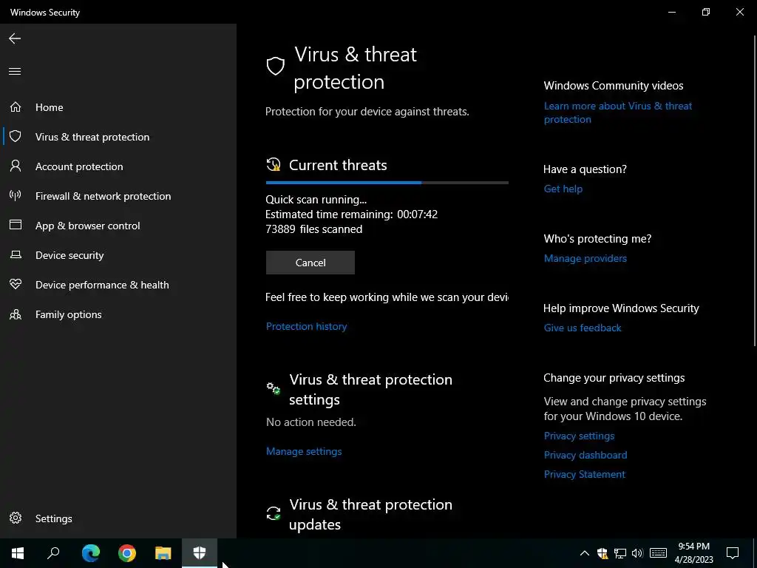Image resolution: width=757 pixels, height=568 pixels.
Task: Click the Windows Security tray warning icon
Action: (602, 553)
